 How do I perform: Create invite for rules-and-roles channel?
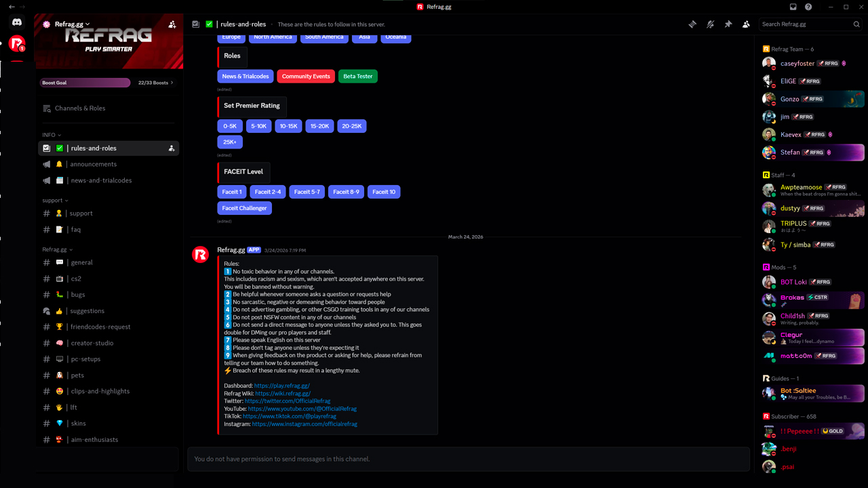point(172,148)
